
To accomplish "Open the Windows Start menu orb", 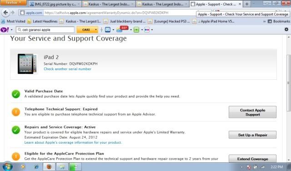I will 8,166.
